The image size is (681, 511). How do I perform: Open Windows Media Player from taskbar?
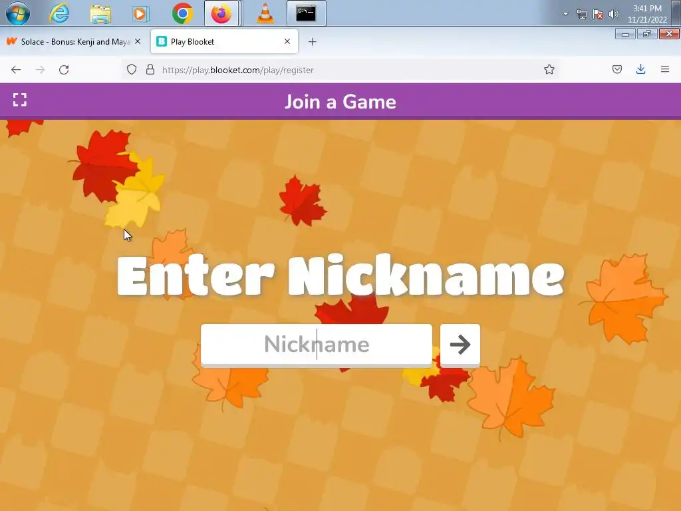click(x=140, y=13)
